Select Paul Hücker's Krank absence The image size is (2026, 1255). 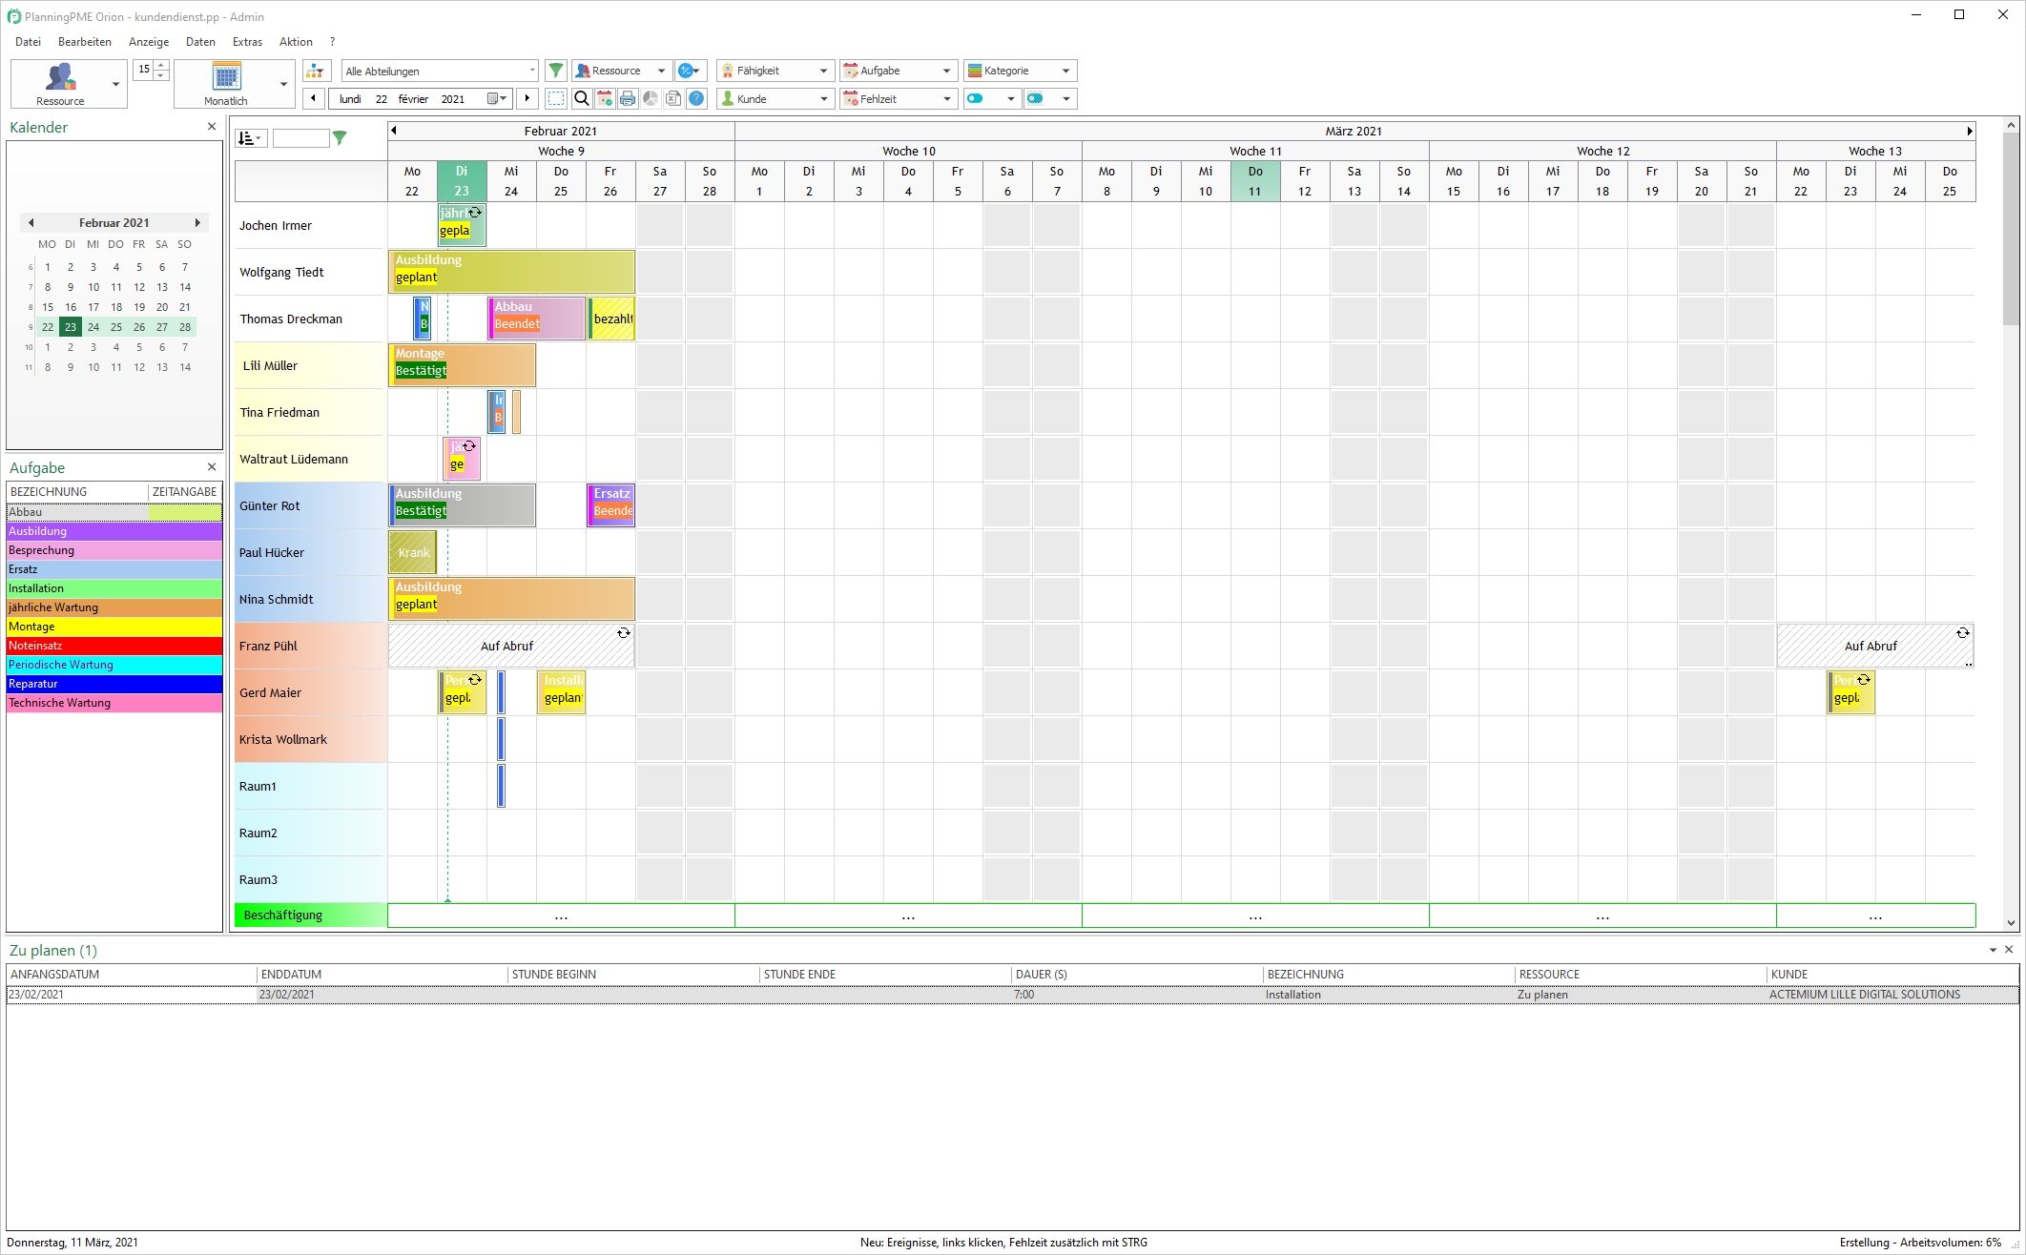point(413,551)
